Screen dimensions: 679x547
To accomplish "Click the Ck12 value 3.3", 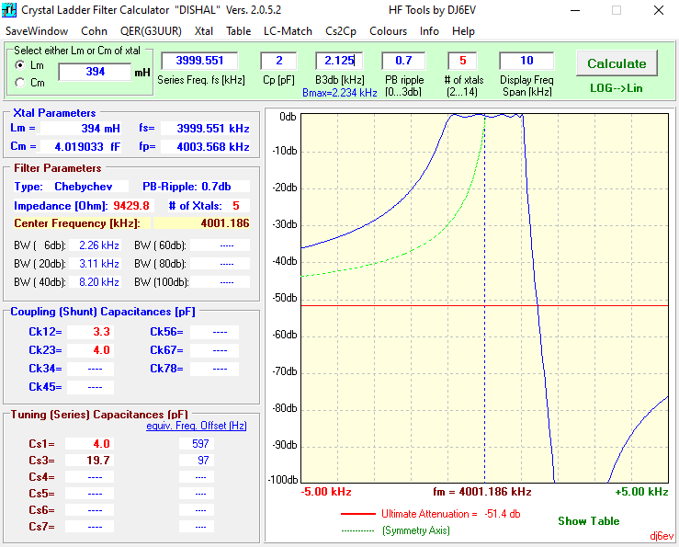I will [x=91, y=332].
